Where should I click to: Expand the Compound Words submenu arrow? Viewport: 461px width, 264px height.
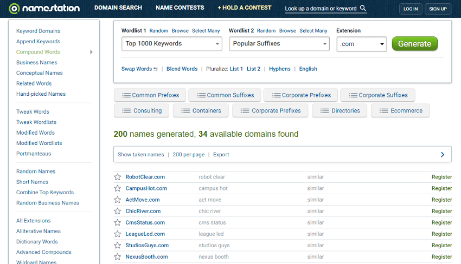pyautogui.click(x=91, y=52)
